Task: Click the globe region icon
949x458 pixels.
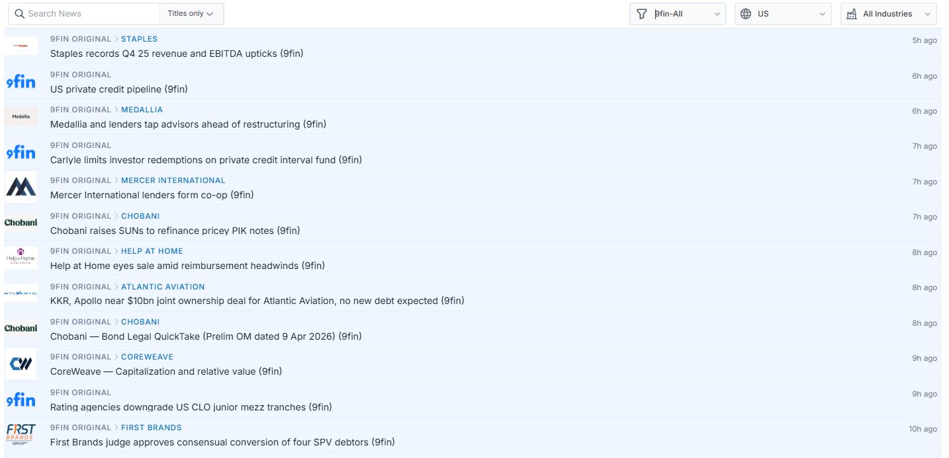Action: point(746,14)
